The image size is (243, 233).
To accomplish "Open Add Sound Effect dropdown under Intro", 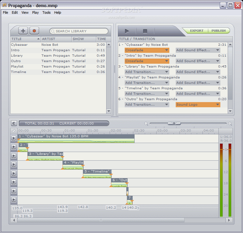I will click(198, 61).
